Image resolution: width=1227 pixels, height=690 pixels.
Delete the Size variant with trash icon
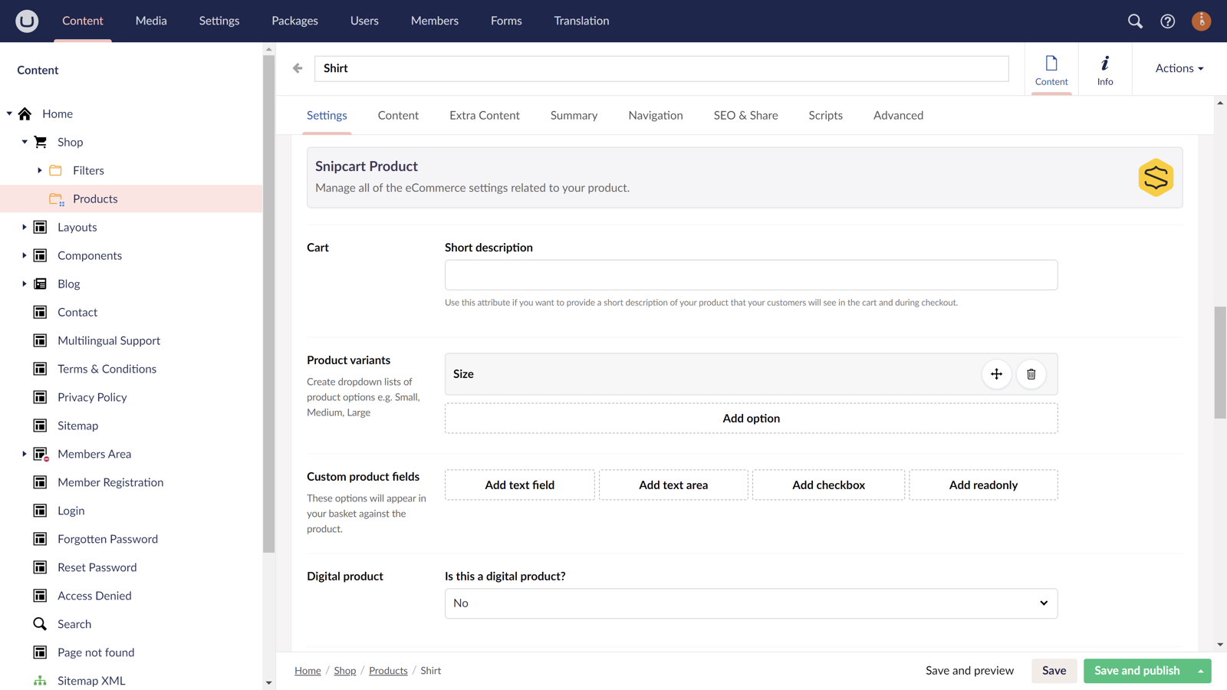pos(1031,374)
